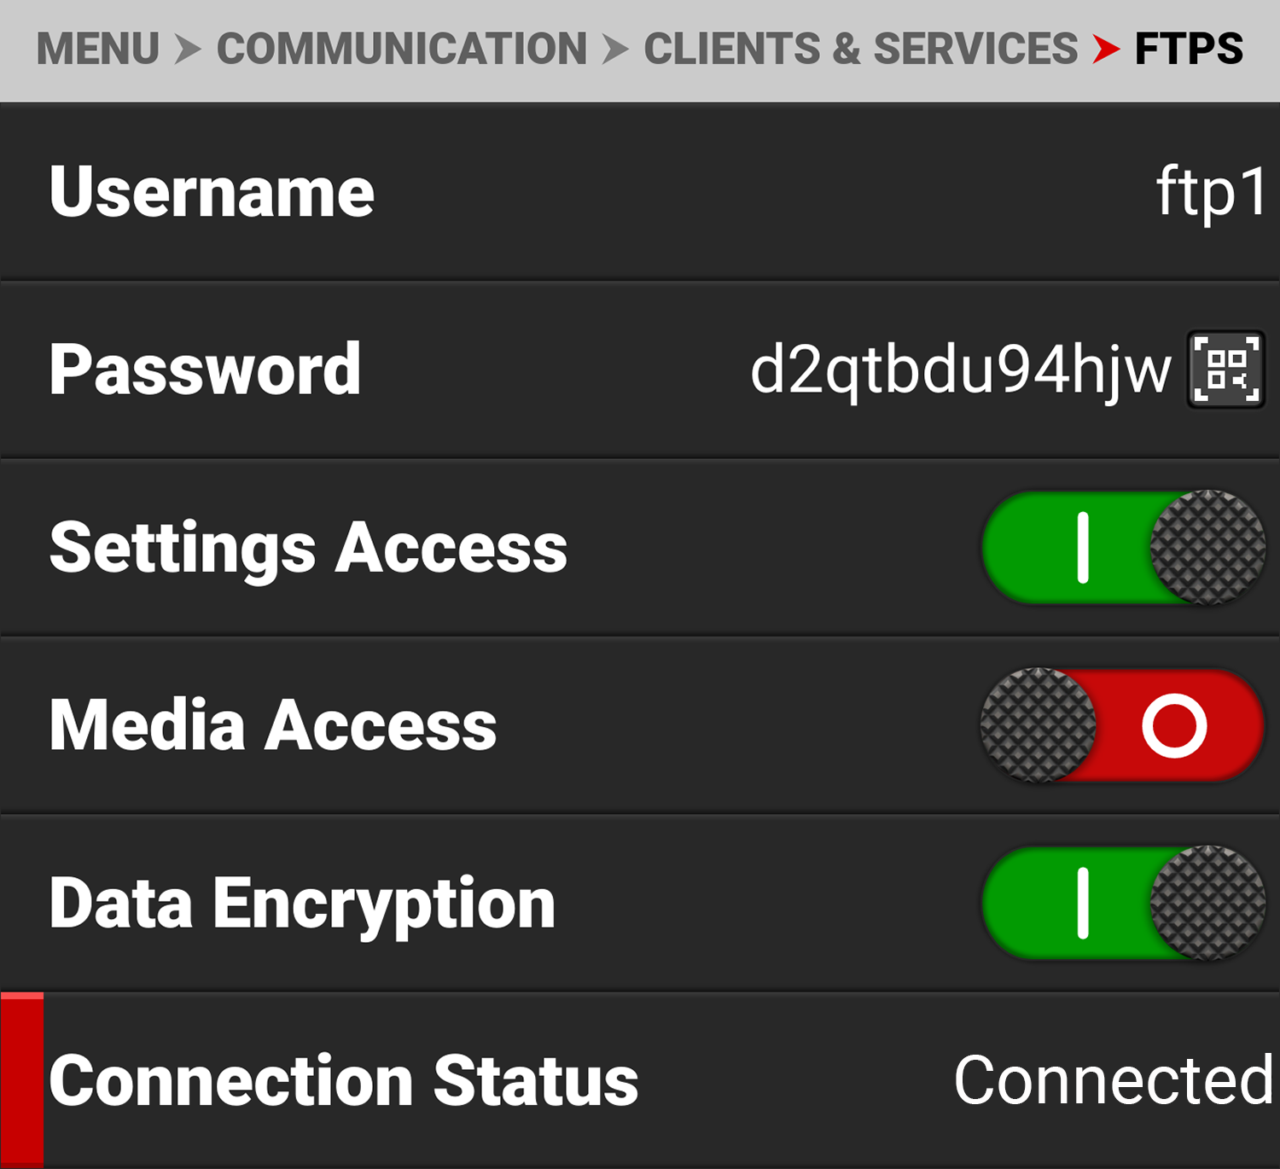Viewport: 1280px width, 1169px height.
Task: Select the arrow between MENU and COMMUNICATION
Action: (187, 49)
